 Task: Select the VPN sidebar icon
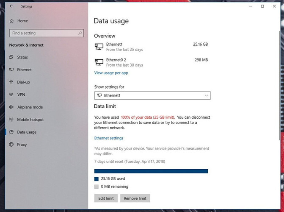coord(11,95)
